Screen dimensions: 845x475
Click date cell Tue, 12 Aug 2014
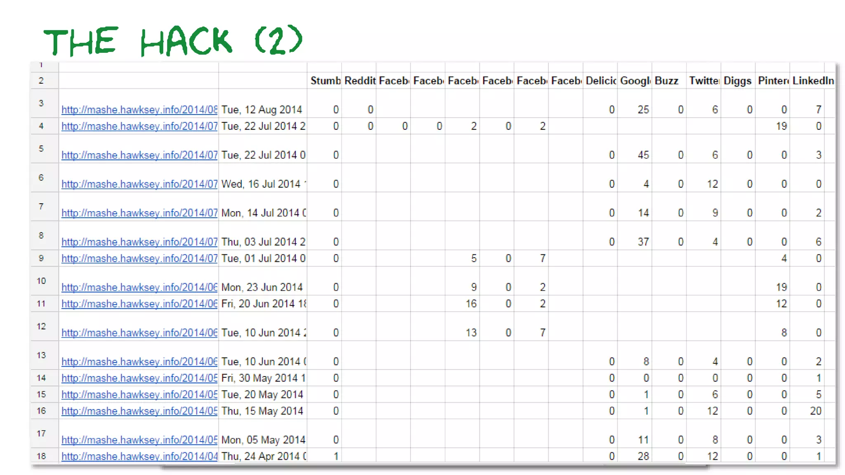[x=262, y=110]
